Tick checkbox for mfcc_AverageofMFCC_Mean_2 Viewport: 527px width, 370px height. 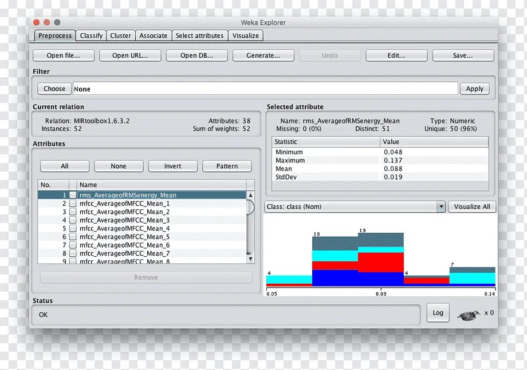pos(73,212)
